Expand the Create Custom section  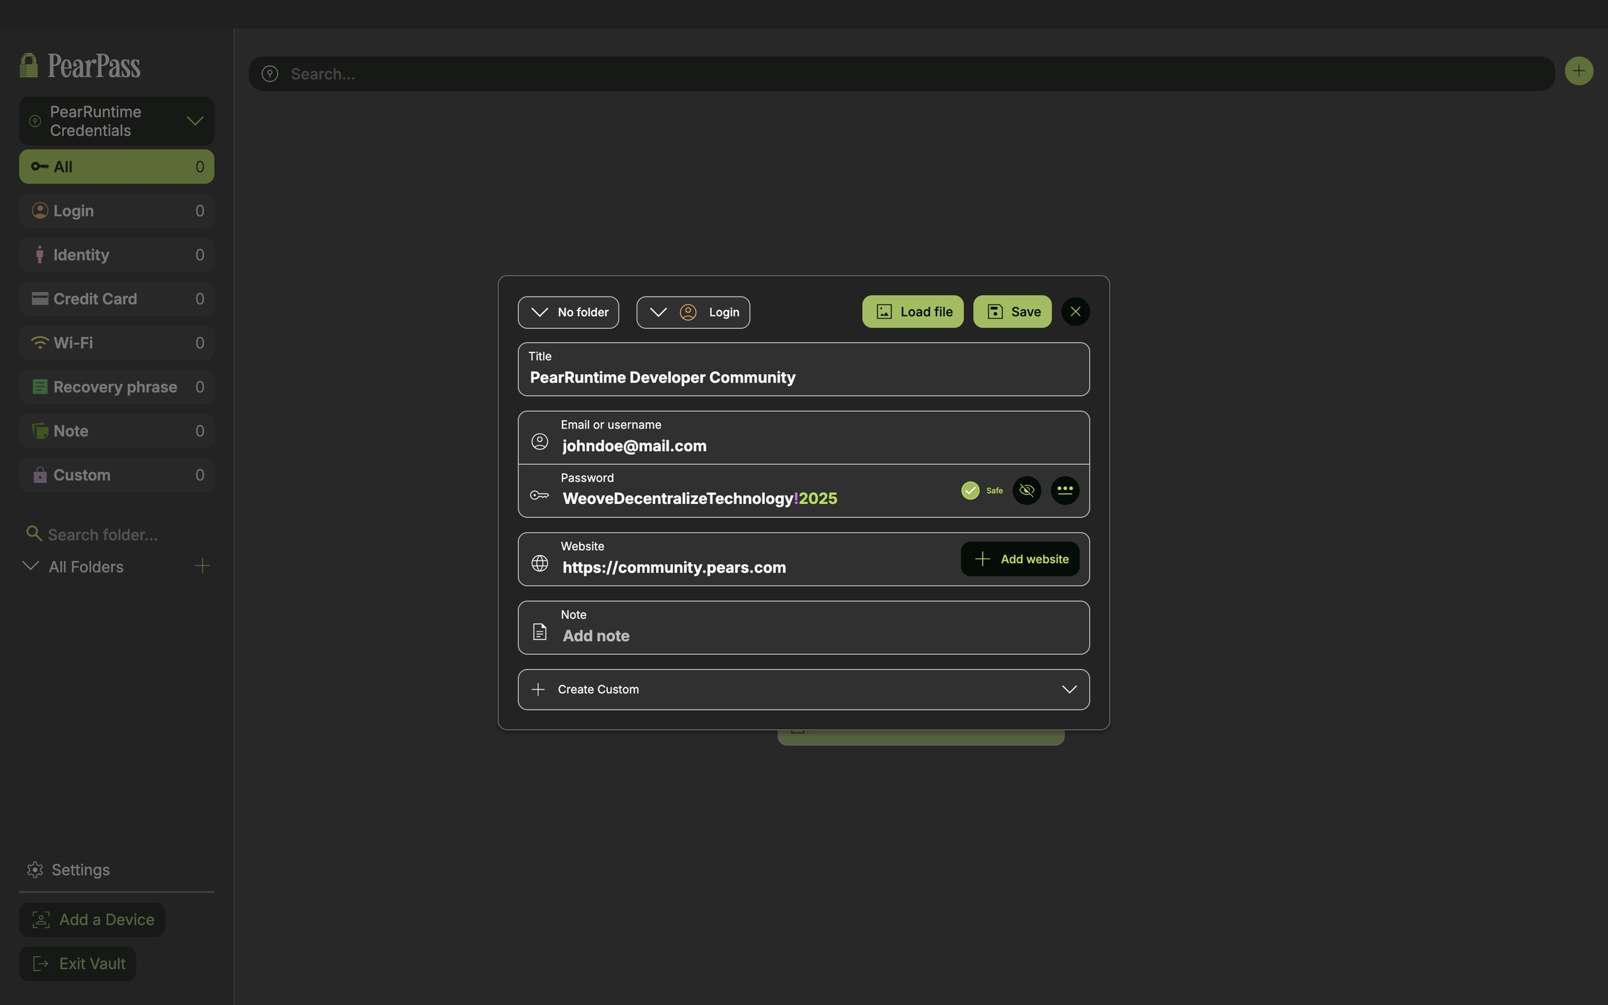tap(803, 690)
